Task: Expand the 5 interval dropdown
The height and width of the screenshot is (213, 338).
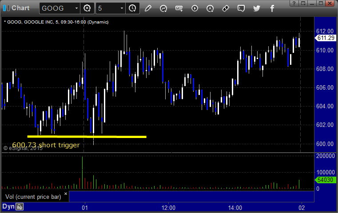Action: pos(122,8)
